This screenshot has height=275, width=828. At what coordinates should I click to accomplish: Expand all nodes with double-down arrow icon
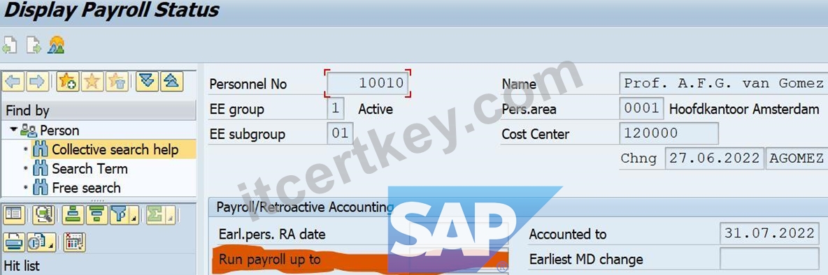(x=148, y=82)
